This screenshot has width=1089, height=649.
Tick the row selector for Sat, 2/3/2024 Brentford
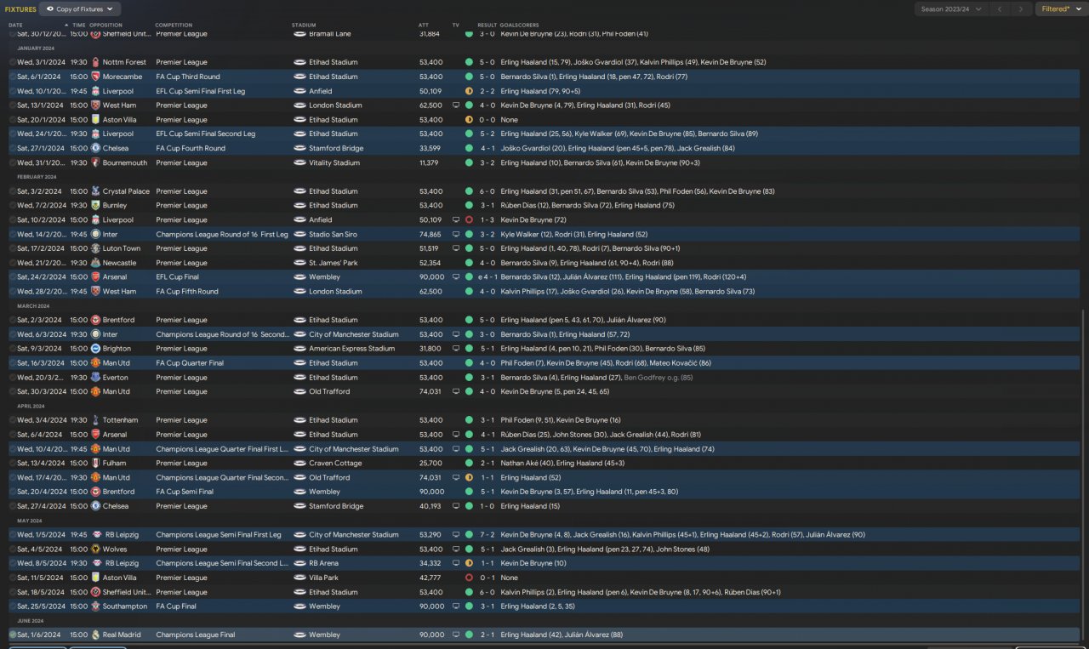(12, 320)
